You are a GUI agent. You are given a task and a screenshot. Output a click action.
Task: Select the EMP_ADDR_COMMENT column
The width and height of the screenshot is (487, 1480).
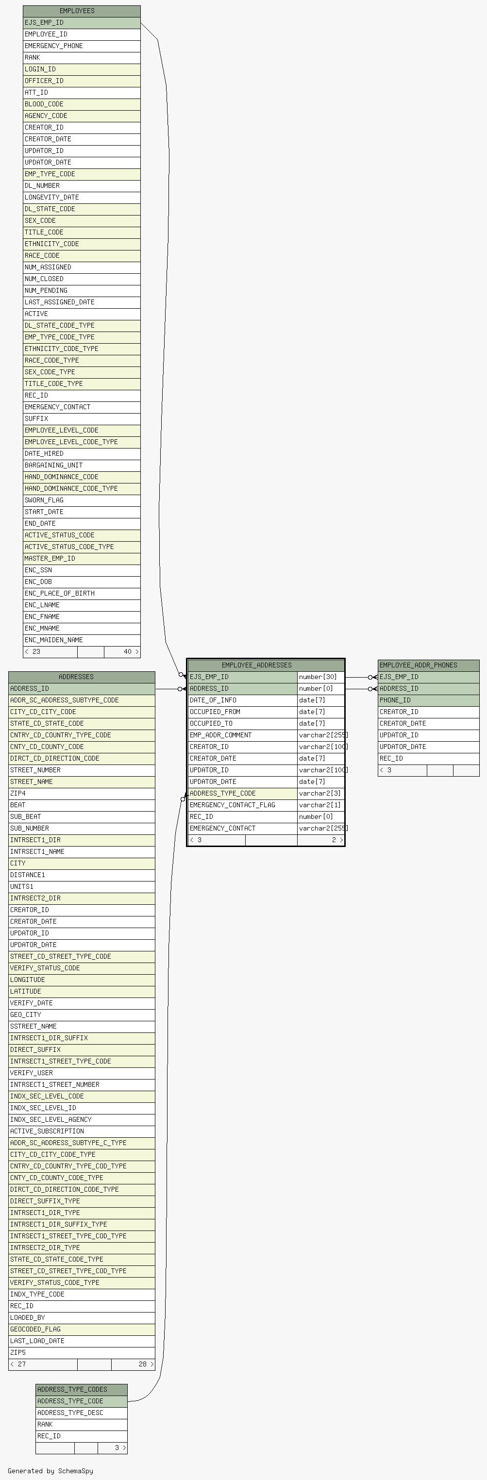pos(243,735)
